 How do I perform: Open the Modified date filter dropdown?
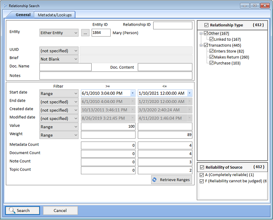coord(59,118)
